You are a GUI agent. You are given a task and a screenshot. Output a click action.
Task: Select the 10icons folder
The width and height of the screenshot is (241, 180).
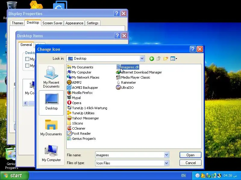(75, 123)
